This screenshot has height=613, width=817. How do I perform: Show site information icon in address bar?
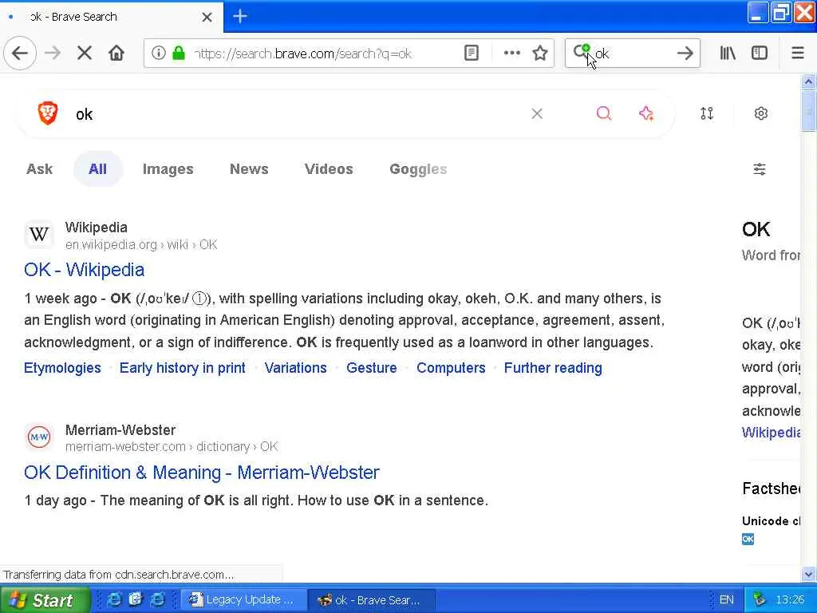[x=159, y=53]
